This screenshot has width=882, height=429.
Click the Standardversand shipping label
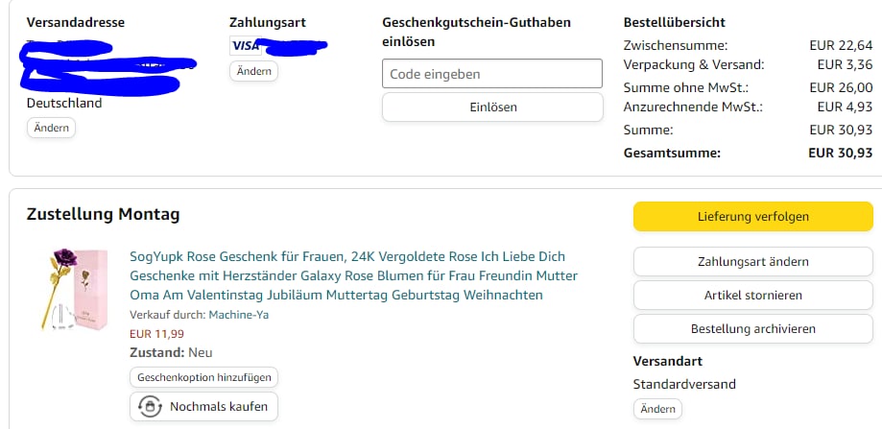coord(684,384)
